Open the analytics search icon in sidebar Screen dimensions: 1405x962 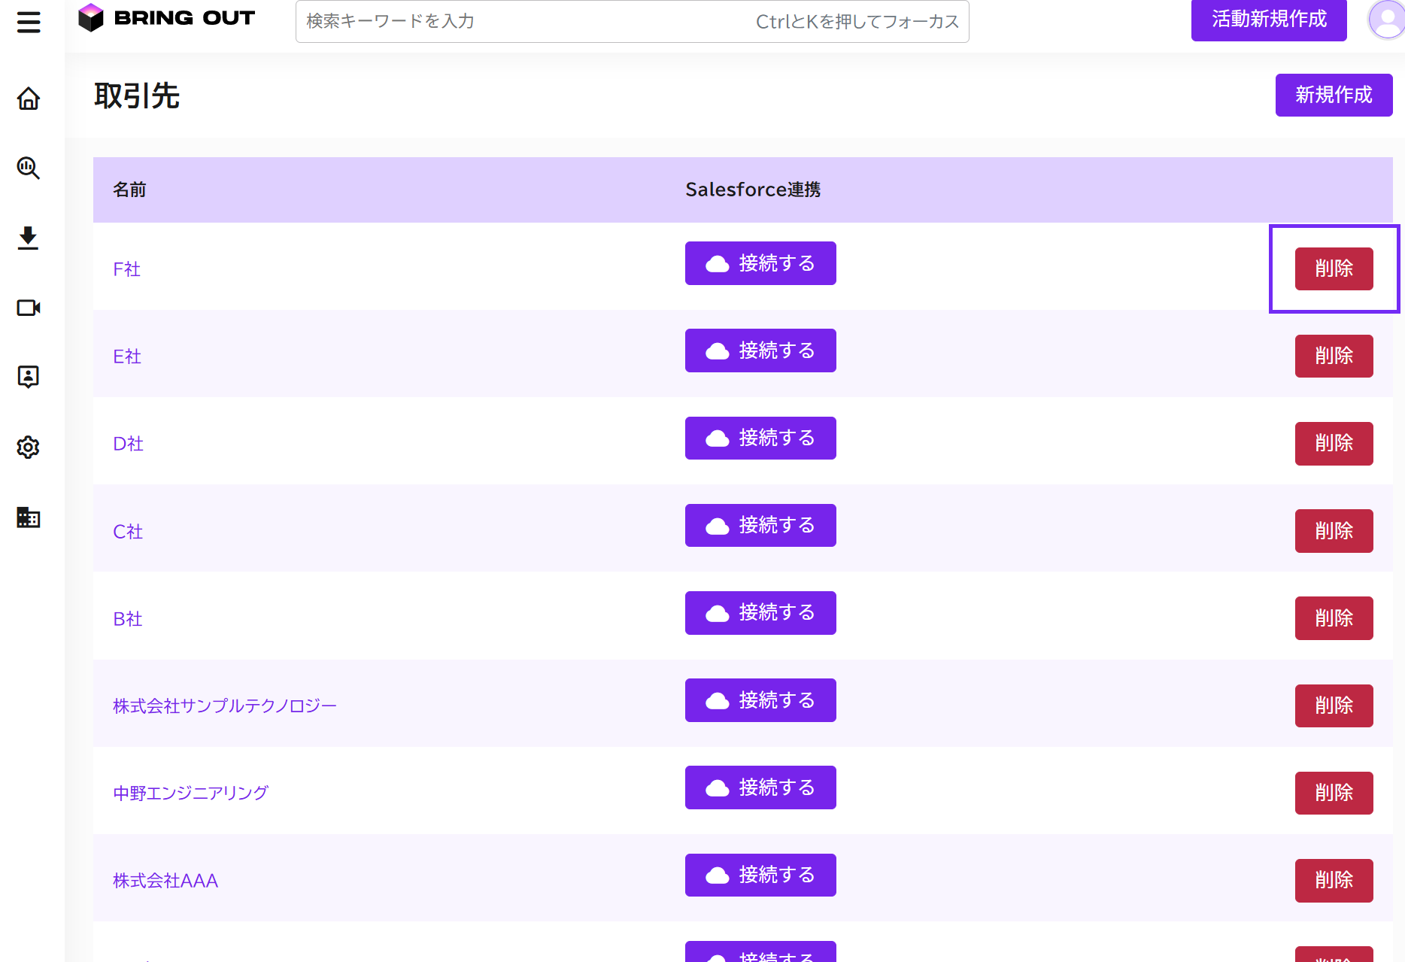point(29,168)
